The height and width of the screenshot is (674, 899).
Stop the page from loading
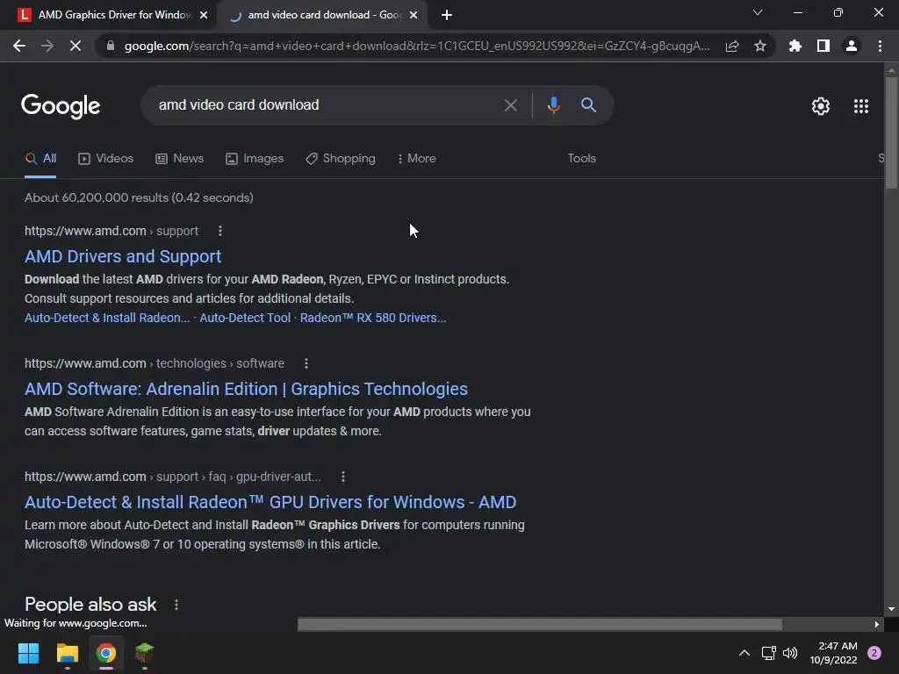[76, 46]
